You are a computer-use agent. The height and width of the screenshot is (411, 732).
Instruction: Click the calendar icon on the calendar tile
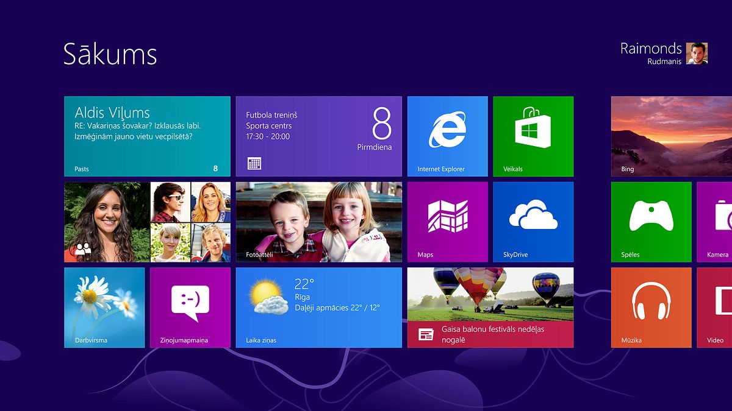254,163
